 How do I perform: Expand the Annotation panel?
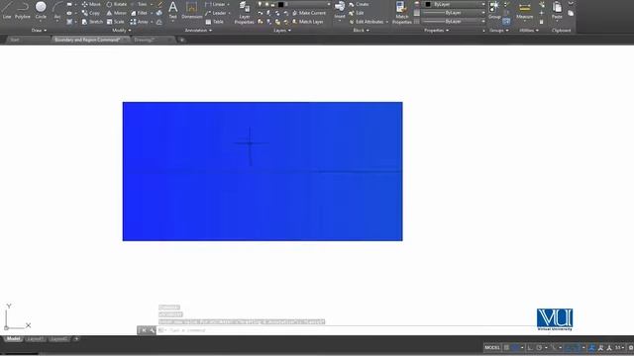198,31
